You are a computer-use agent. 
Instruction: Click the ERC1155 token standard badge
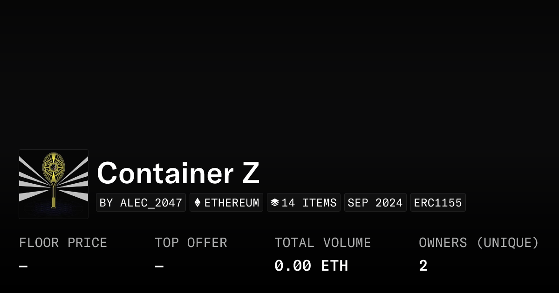pos(438,203)
